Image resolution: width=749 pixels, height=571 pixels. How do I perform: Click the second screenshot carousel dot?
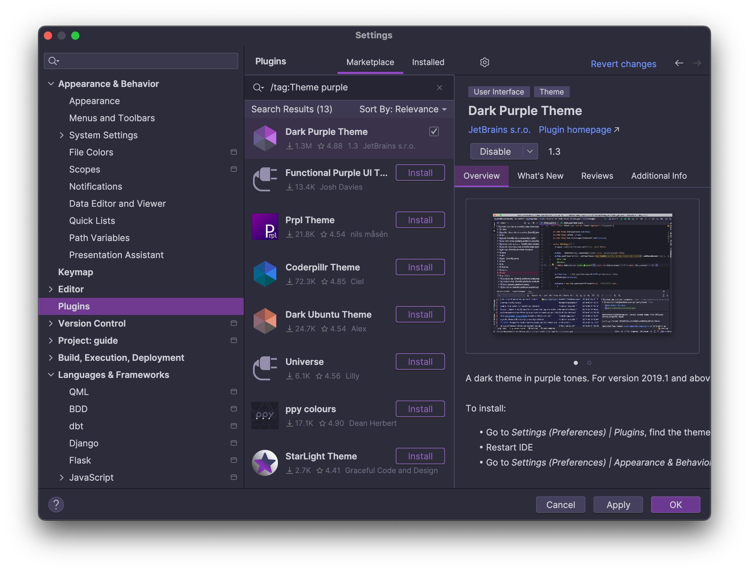(x=589, y=363)
